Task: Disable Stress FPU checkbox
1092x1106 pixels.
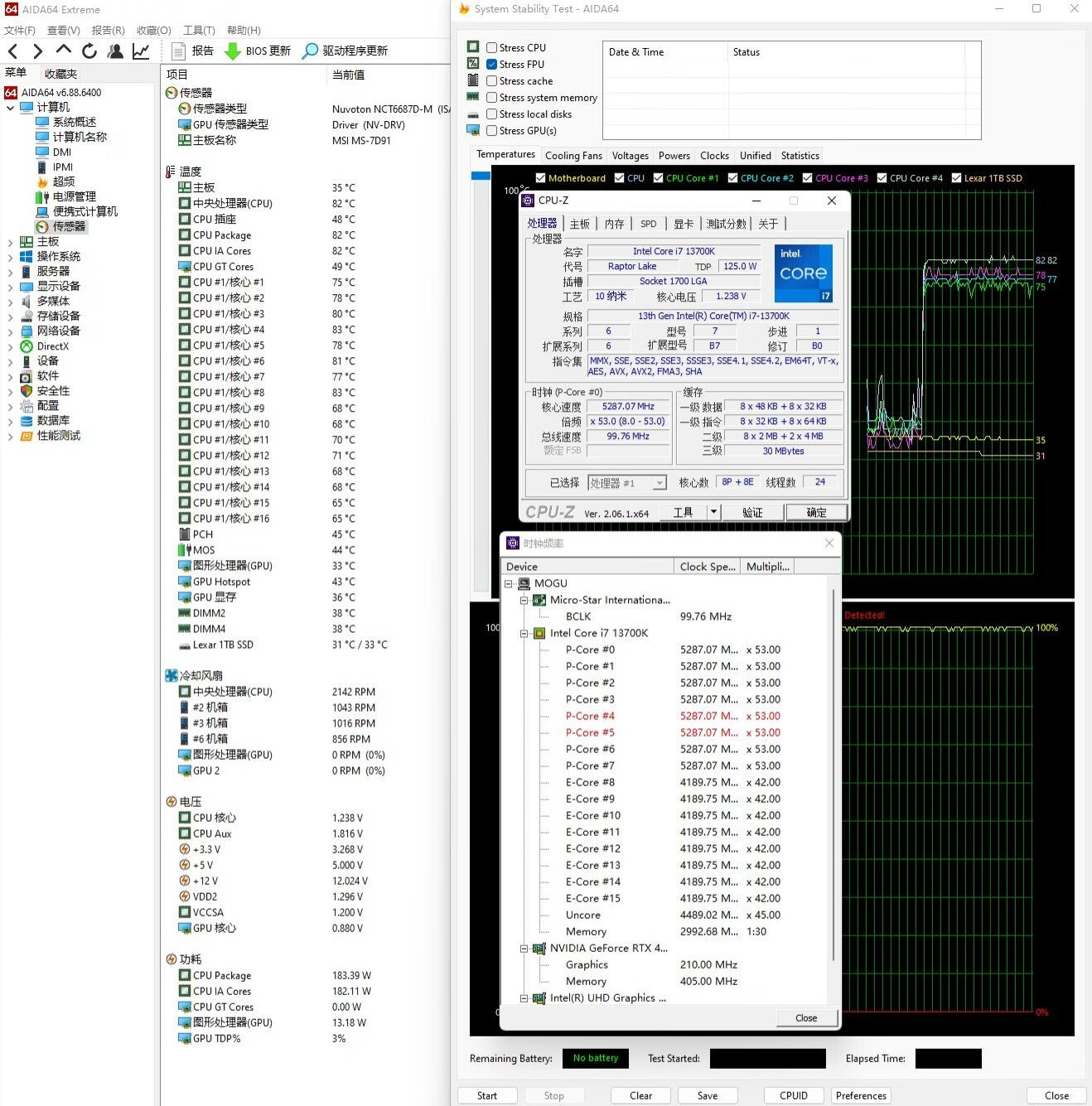Action: 492,65
